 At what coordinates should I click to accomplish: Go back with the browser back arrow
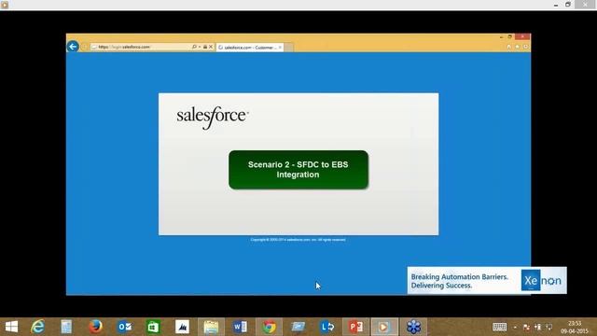pyautogui.click(x=73, y=47)
